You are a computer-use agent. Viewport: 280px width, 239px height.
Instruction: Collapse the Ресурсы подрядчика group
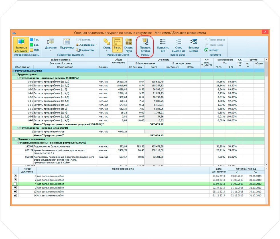click(13, 71)
